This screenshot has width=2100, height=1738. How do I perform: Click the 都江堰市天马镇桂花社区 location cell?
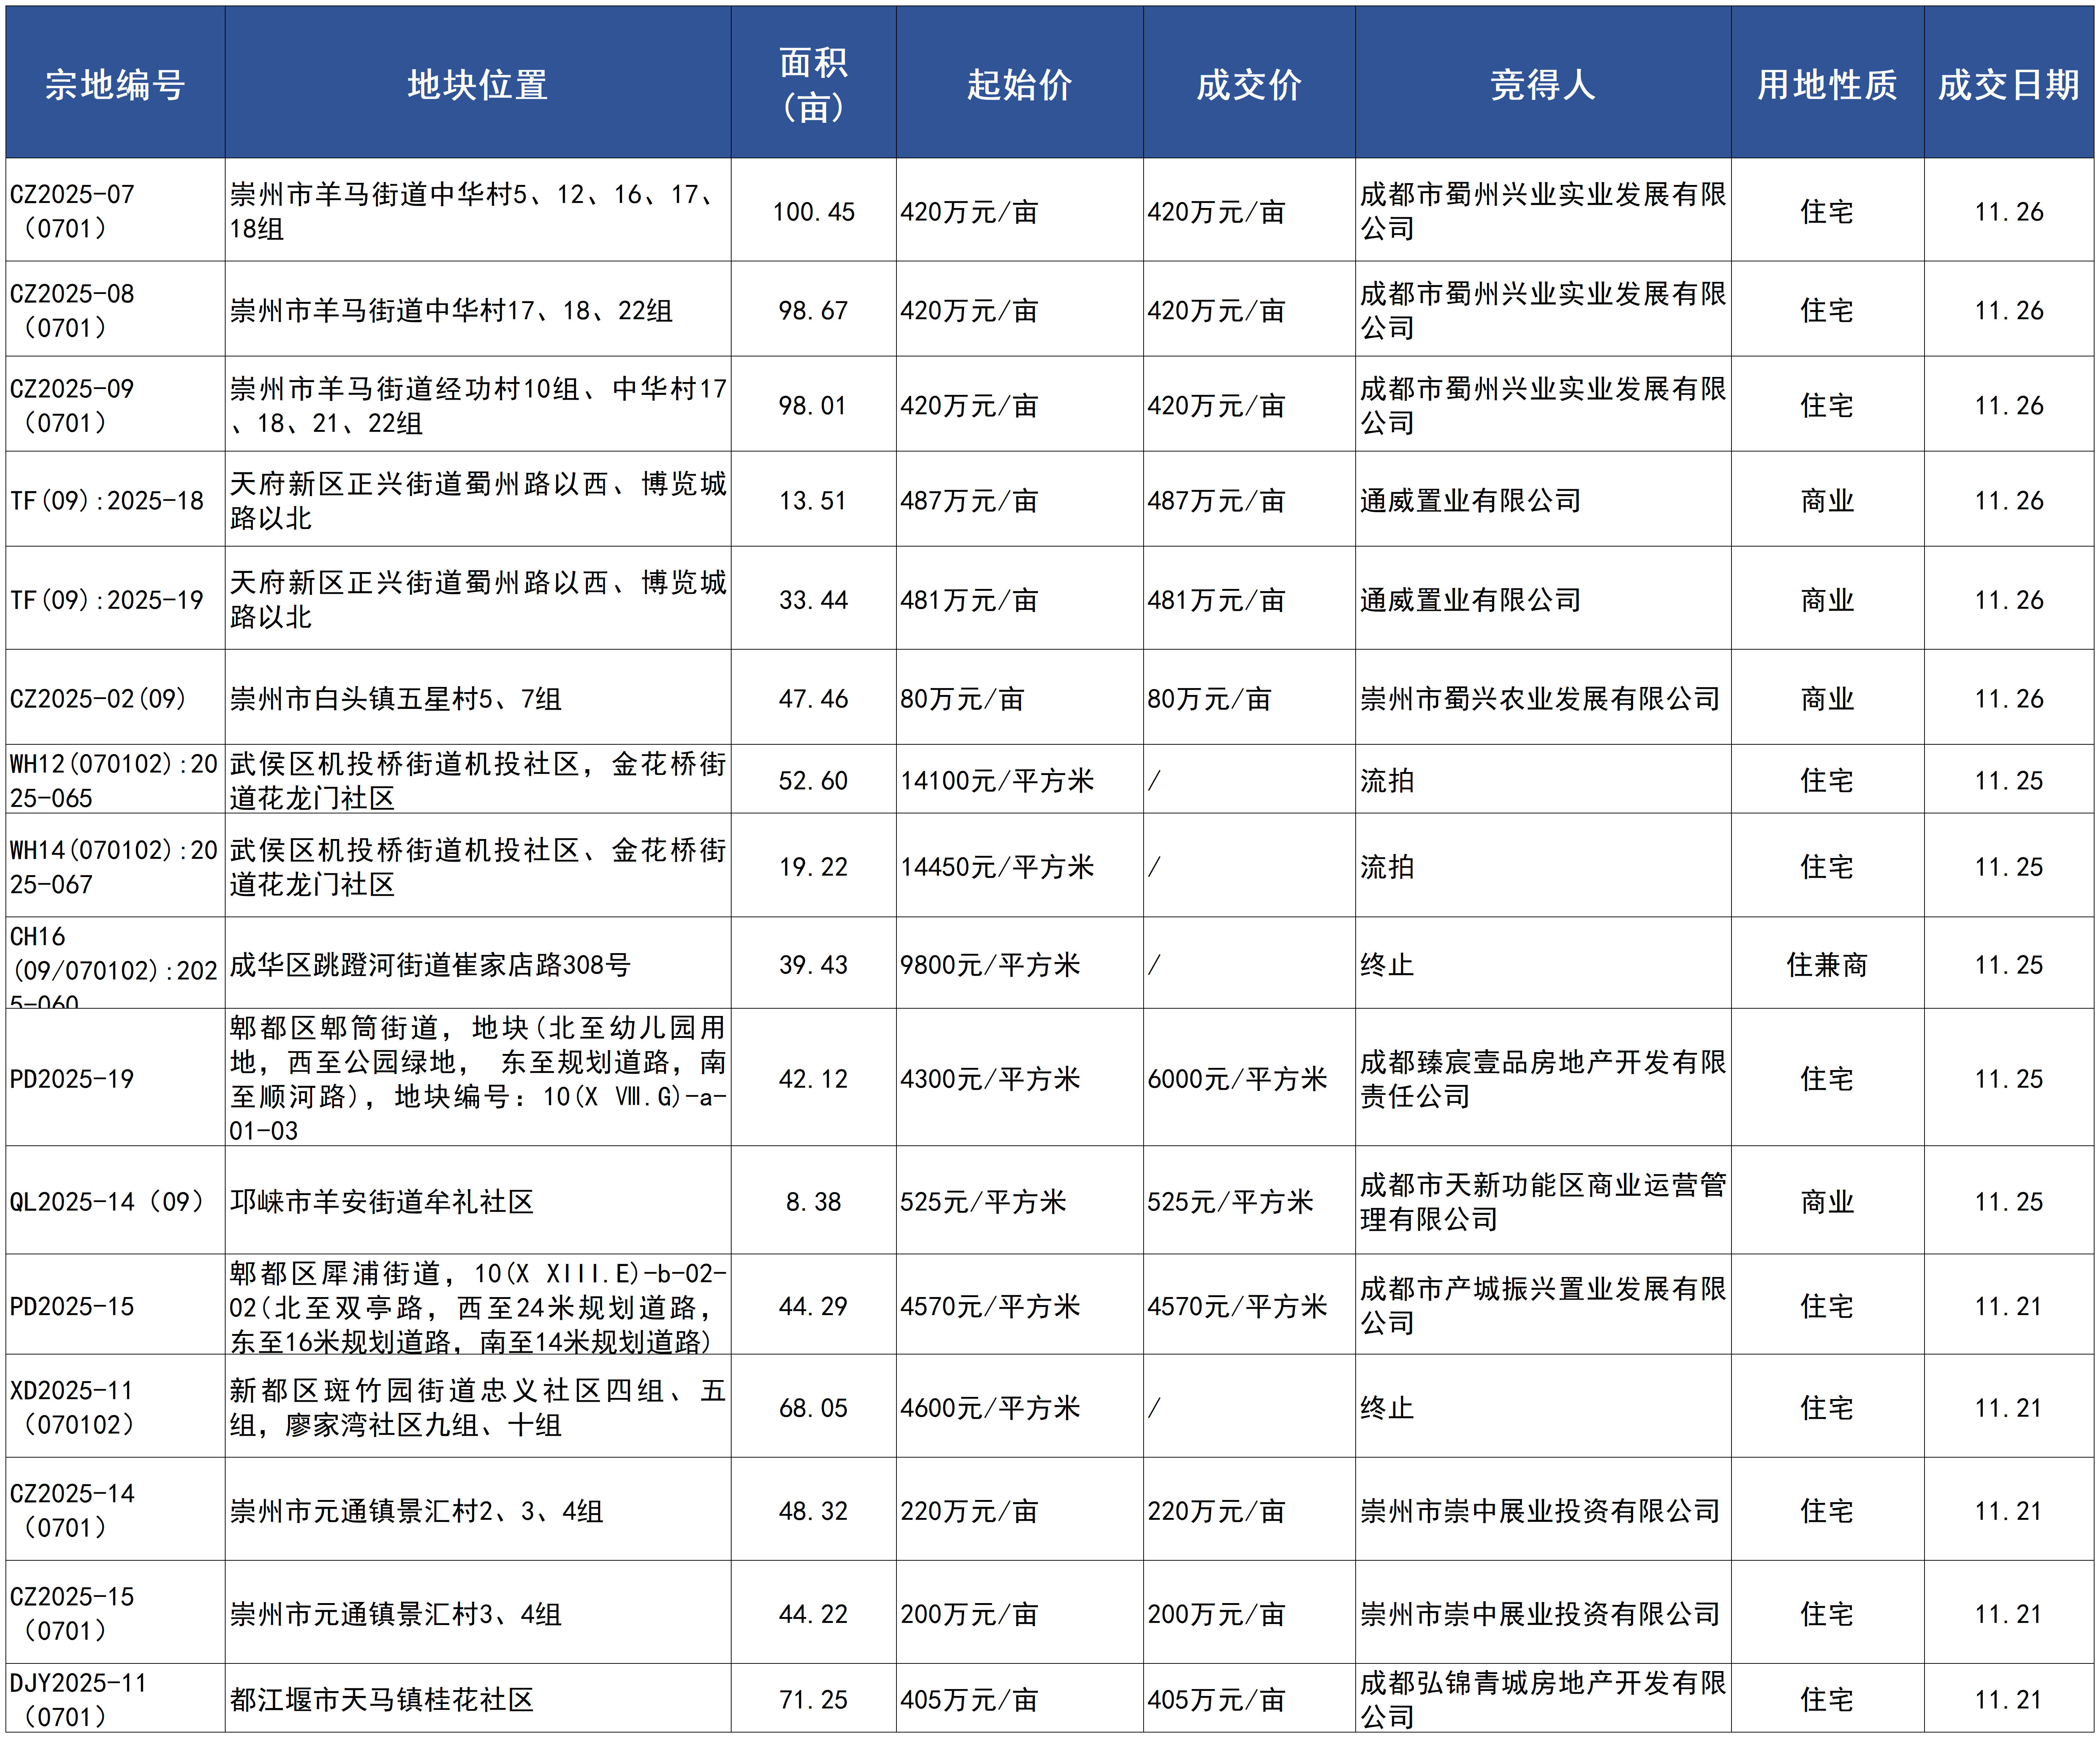click(382, 1699)
